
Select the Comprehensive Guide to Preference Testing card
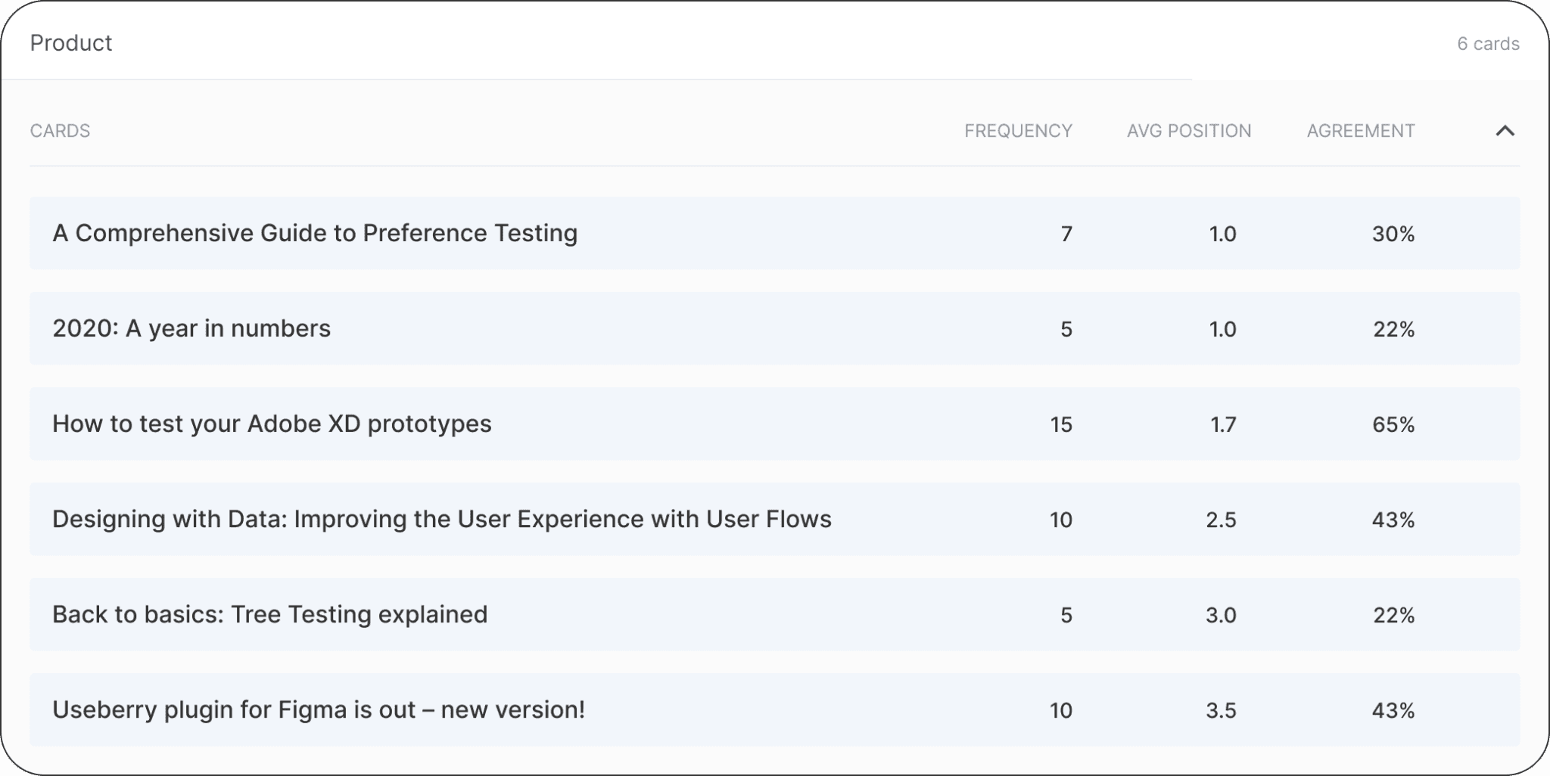(315, 233)
